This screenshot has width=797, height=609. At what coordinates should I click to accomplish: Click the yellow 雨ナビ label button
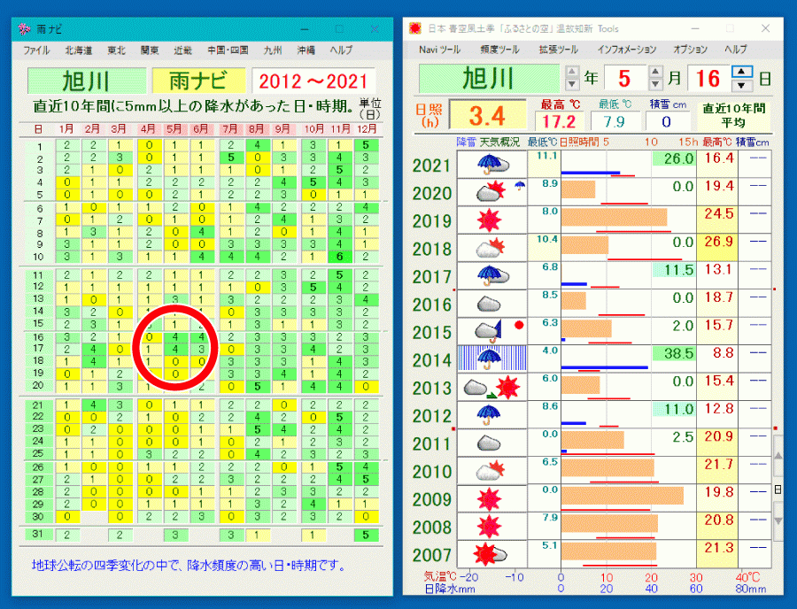pos(197,82)
